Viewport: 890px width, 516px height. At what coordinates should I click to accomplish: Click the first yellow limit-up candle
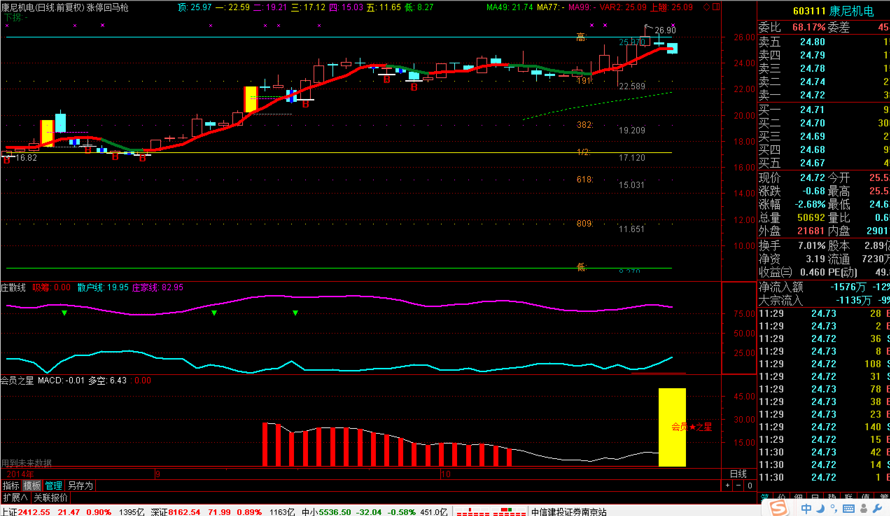coord(47,133)
